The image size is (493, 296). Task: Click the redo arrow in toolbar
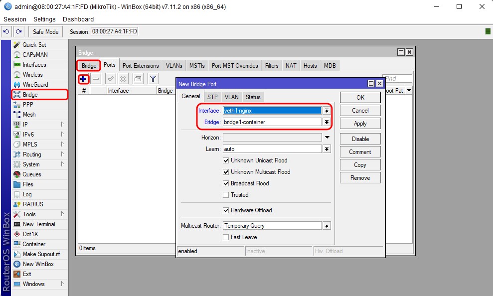pos(18,32)
